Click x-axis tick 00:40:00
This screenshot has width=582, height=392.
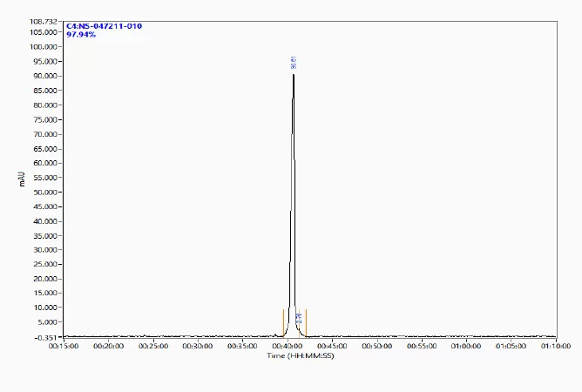click(x=288, y=346)
